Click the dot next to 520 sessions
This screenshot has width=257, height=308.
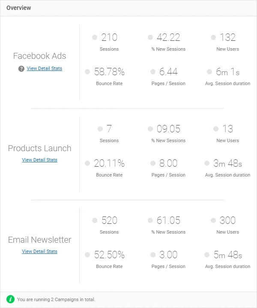pos(95,220)
